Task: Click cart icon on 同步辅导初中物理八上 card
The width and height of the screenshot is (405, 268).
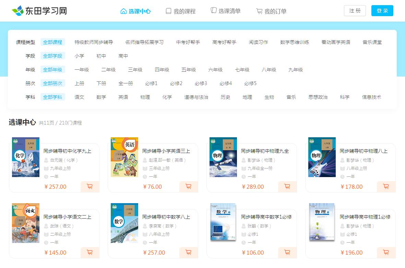Action: [386, 187]
